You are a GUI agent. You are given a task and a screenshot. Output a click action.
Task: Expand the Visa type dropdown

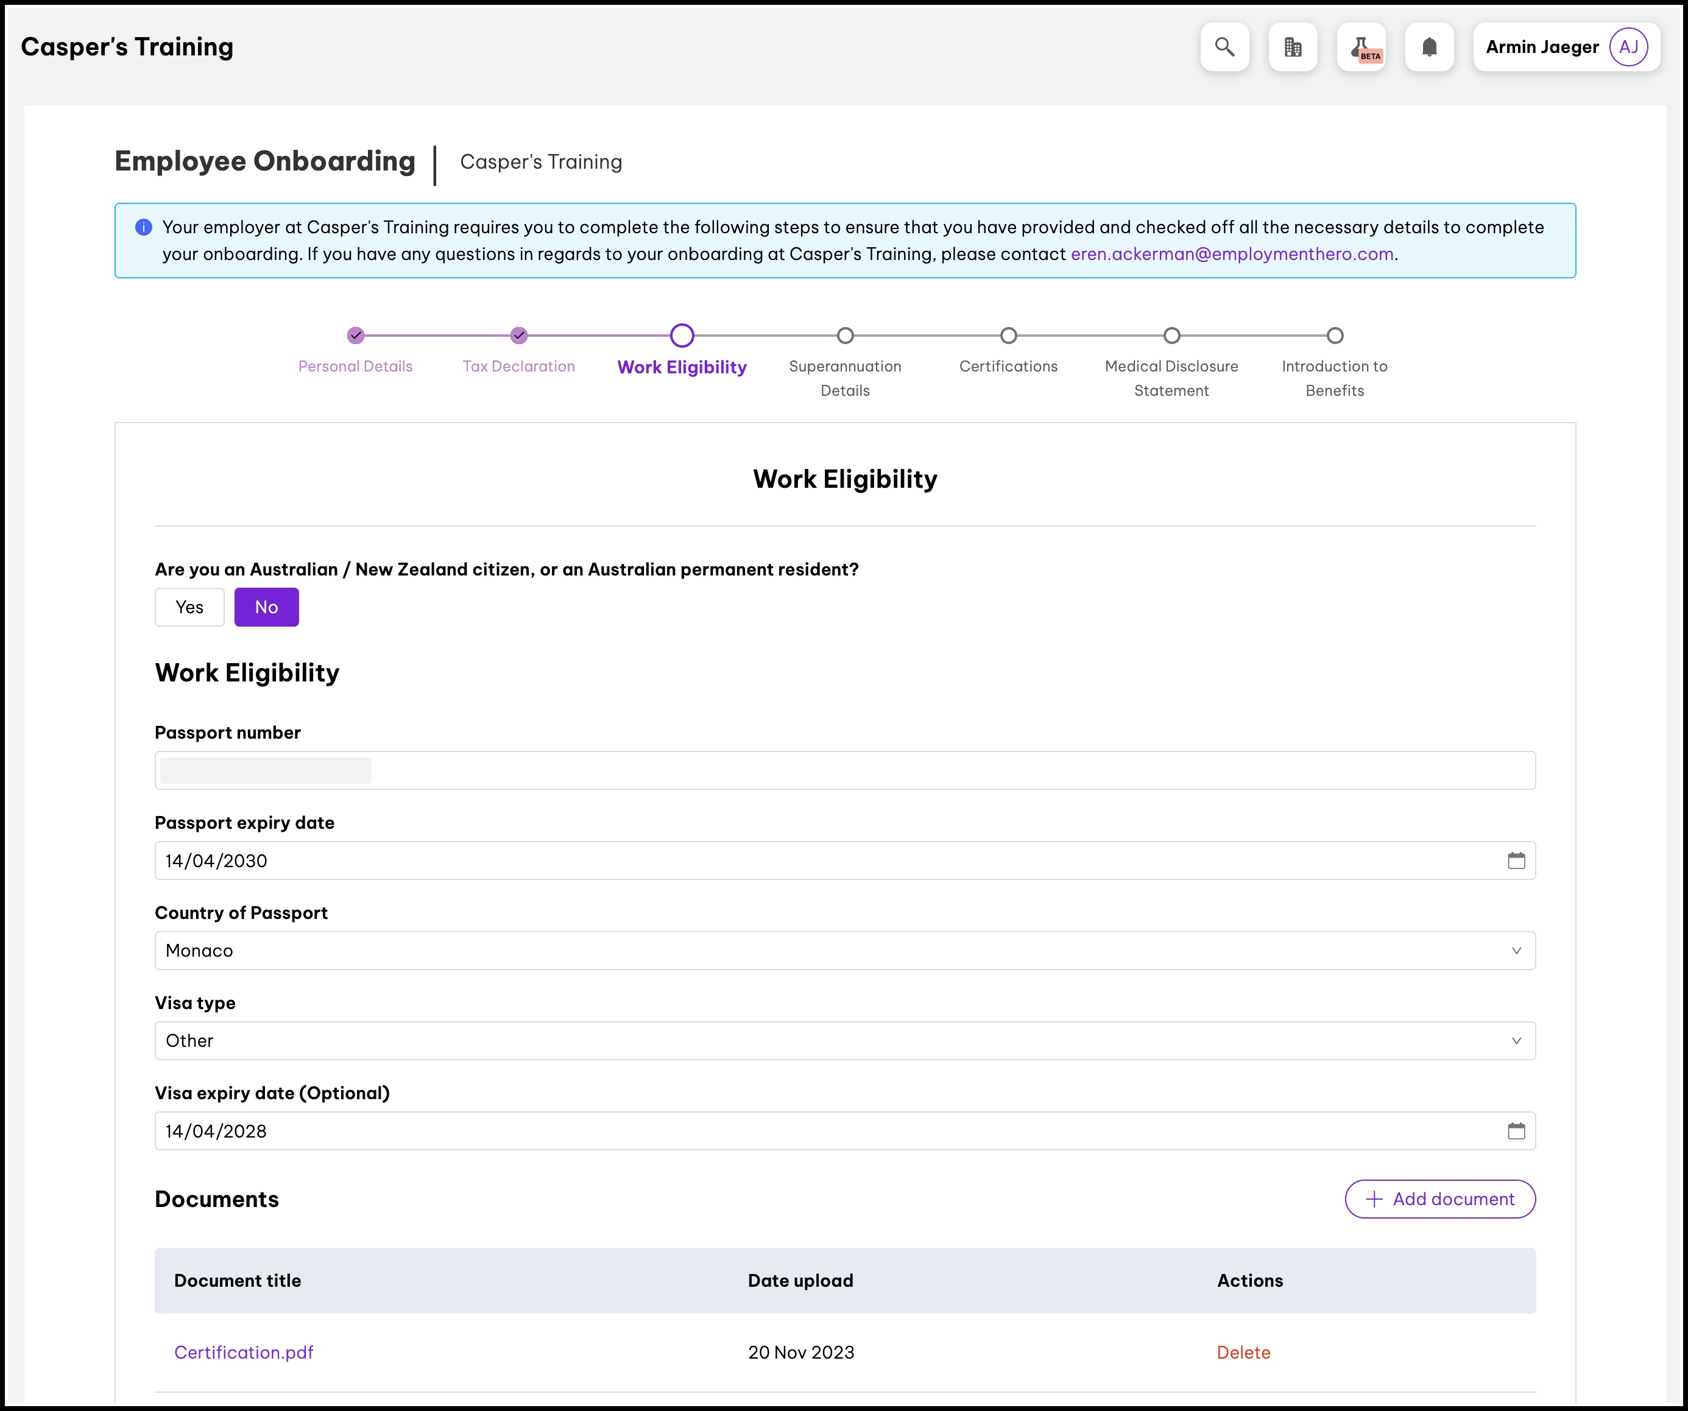click(x=845, y=1041)
